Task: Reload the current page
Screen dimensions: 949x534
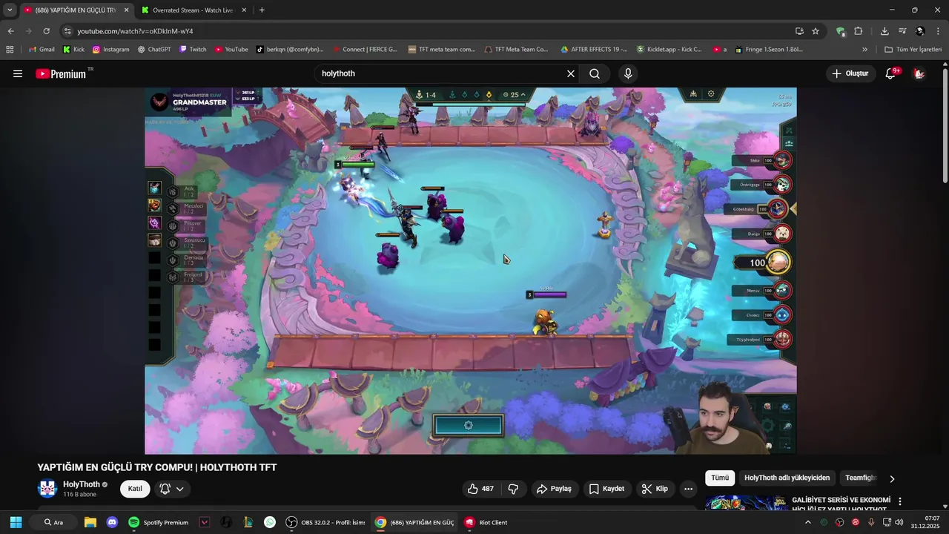Action: [x=46, y=31]
